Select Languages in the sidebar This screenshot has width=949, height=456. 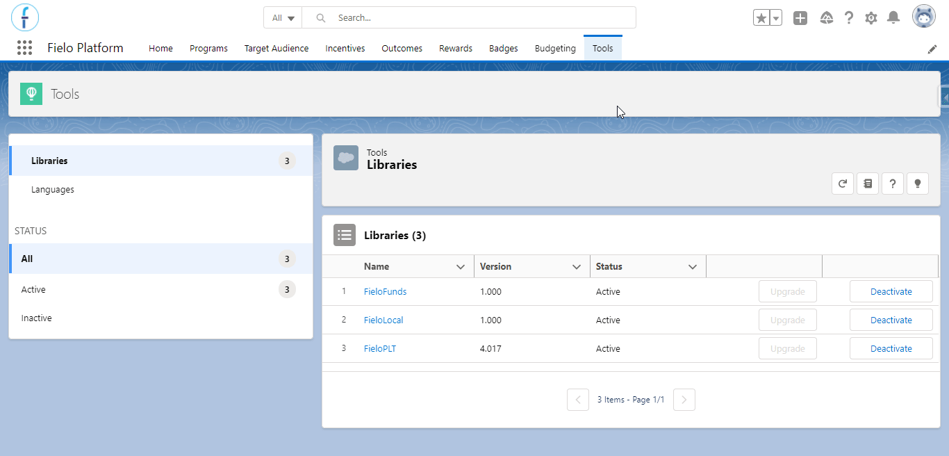click(x=161, y=189)
